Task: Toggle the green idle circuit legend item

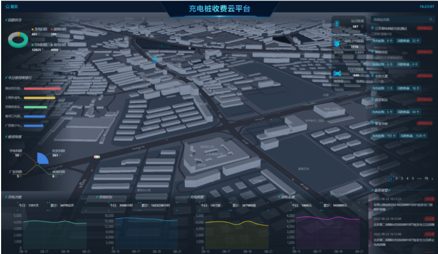Action: click(33, 44)
